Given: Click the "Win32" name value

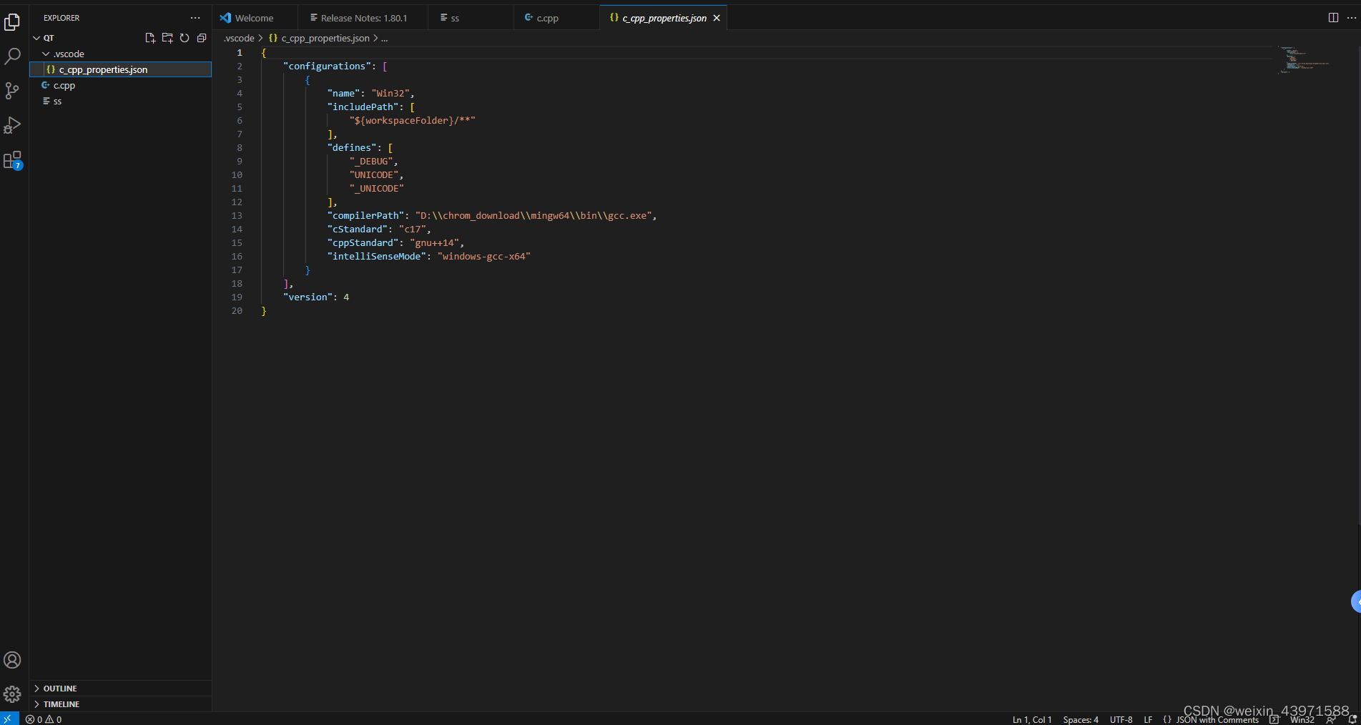Looking at the screenshot, I should click(390, 93).
